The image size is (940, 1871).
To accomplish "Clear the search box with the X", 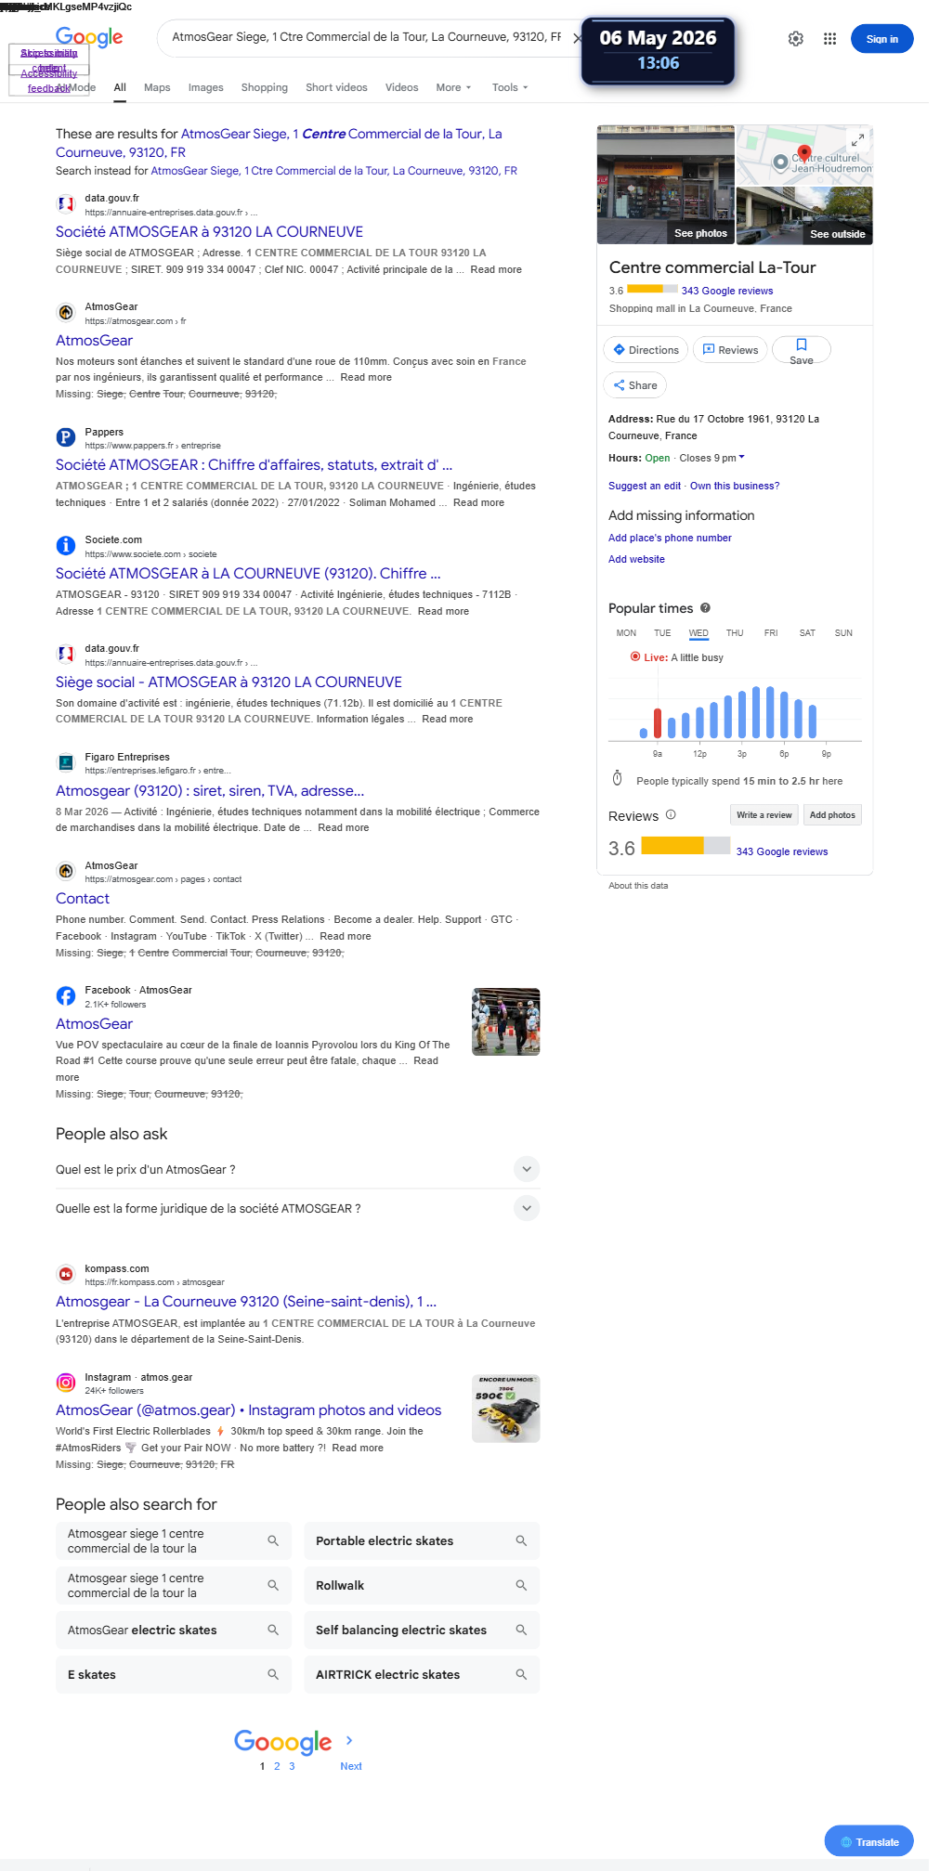I will (x=577, y=38).
